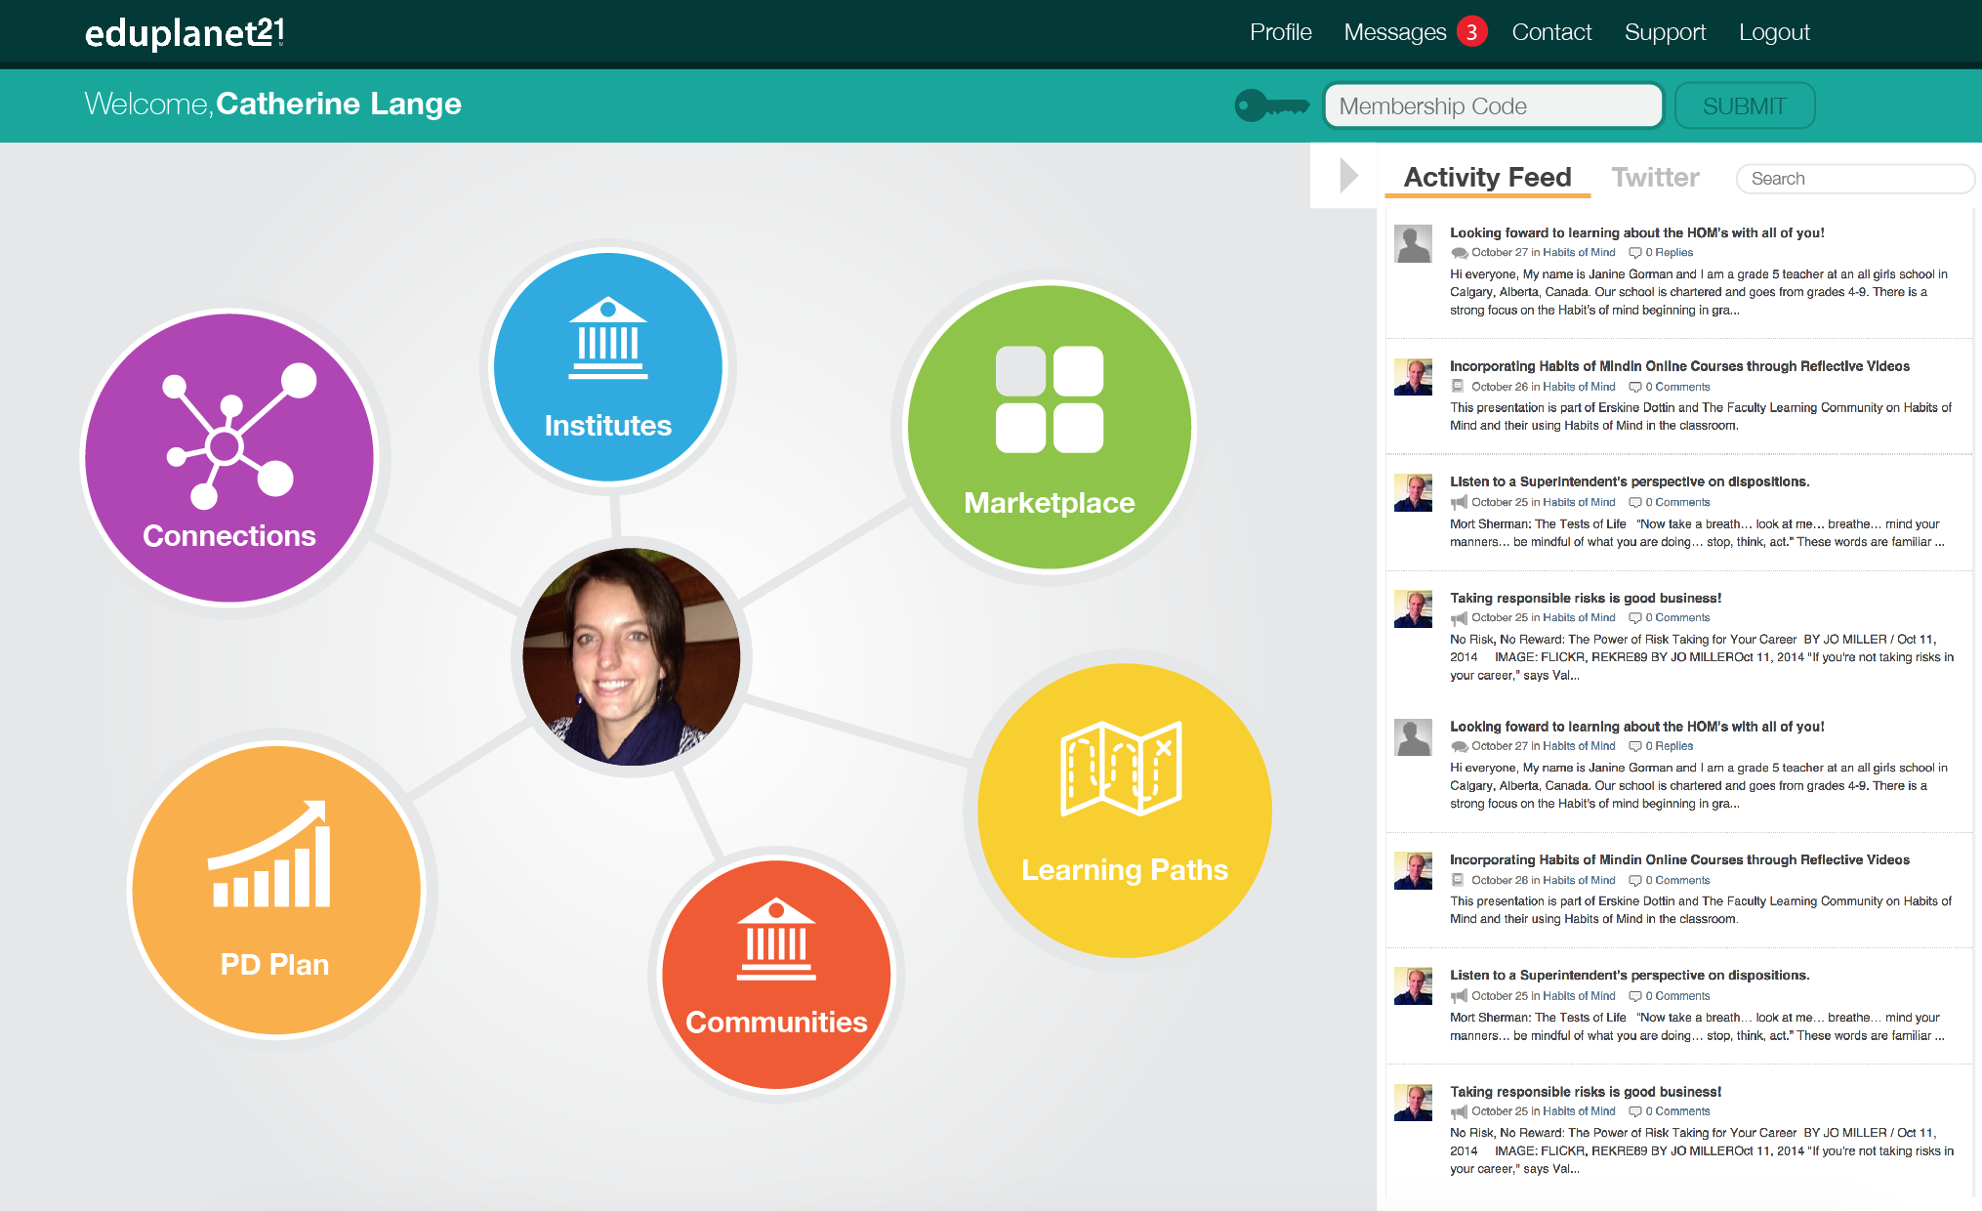Open the blue Institutes circle icon
The width and height of the screenshot is (1982, 1211).
tap(607, 366)
